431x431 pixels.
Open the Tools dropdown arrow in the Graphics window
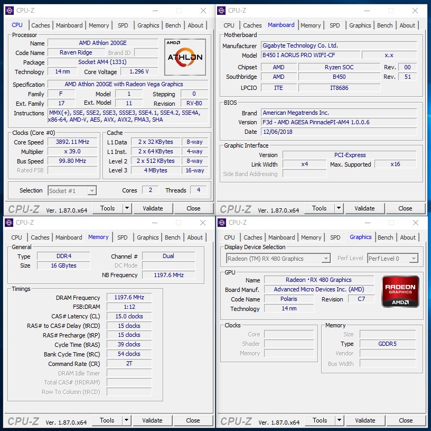340,420
